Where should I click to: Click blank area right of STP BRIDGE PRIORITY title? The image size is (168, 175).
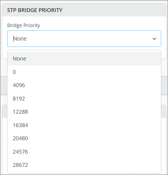[x=115, y=10]
